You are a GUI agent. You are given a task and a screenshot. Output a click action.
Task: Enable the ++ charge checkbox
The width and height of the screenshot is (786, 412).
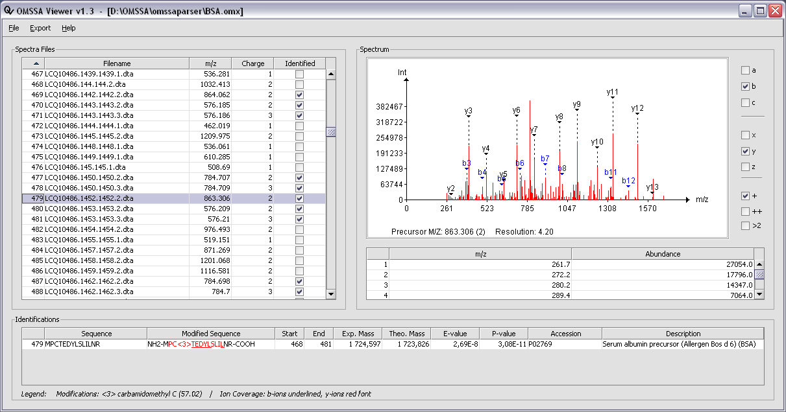pos(745,211)
